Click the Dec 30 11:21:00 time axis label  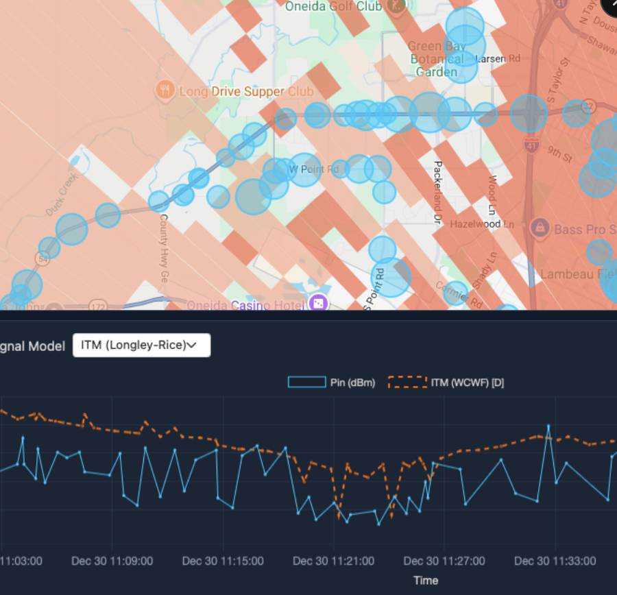(x=333, y=561)
